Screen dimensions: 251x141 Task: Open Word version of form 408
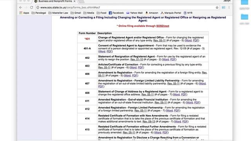point(176,94)
